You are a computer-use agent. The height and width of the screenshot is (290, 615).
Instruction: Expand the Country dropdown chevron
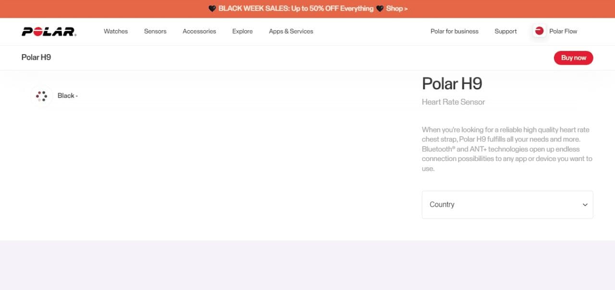click(x=585, y=205)
